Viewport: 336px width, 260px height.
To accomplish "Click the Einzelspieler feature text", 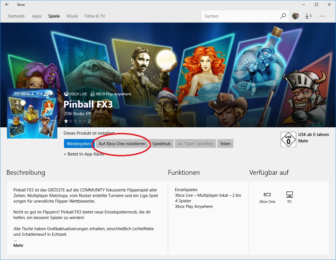I will click(186, 190).
